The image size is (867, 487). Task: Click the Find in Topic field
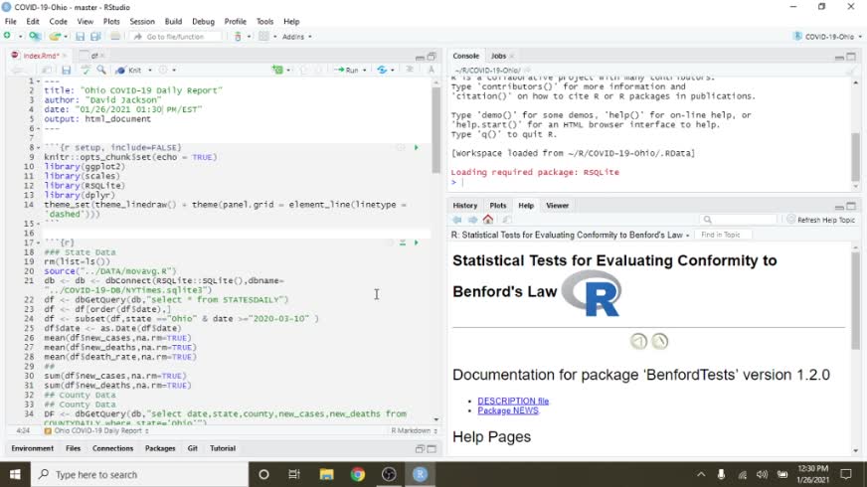[x=724, y=235]
